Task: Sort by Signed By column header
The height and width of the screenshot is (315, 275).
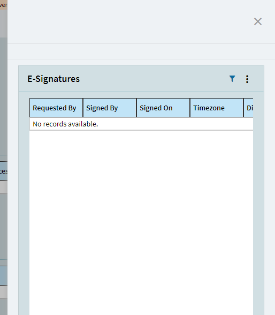Action: 110,108
